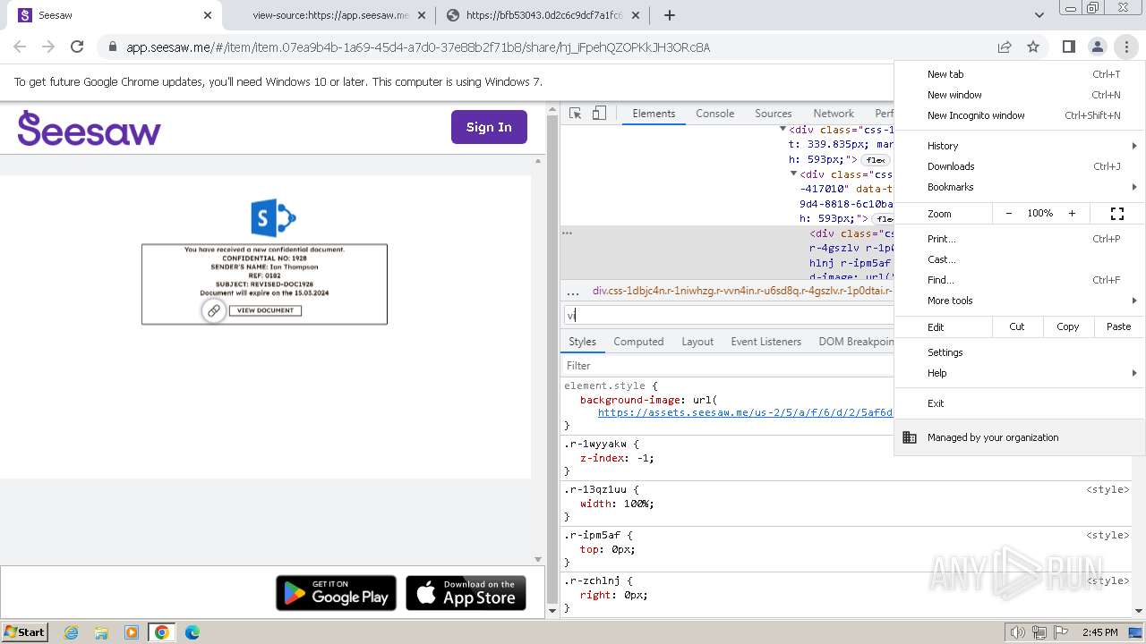Open a new tab with the plus icon

tap(669, 15)
